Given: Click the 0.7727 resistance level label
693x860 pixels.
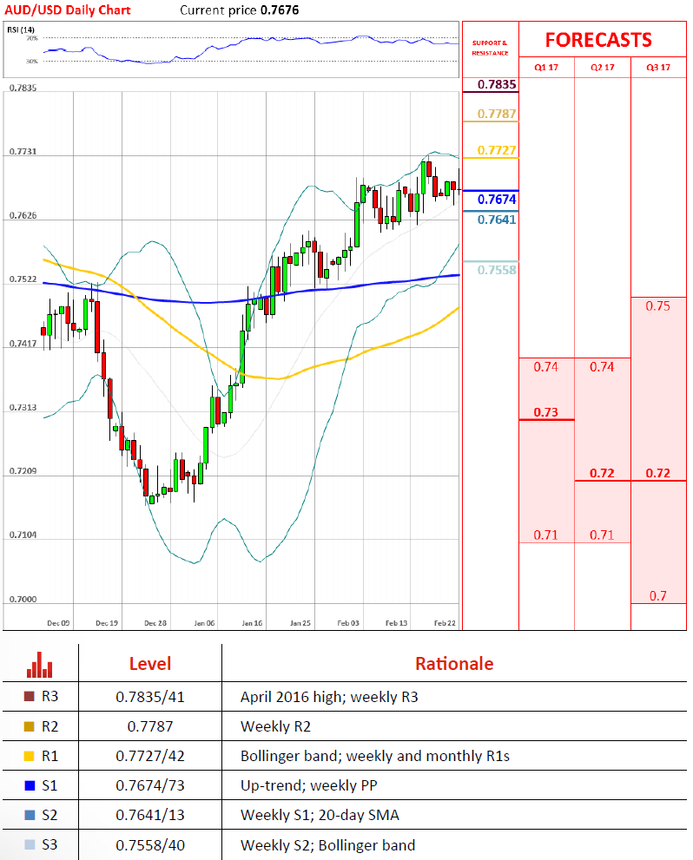Looking at the screenshot, I should (x=497, y=150).
